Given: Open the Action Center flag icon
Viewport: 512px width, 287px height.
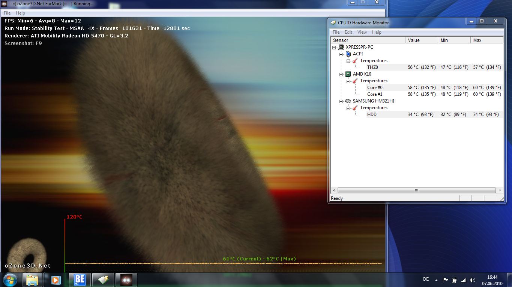Looking at the screenshot, I should coord(446,280).
